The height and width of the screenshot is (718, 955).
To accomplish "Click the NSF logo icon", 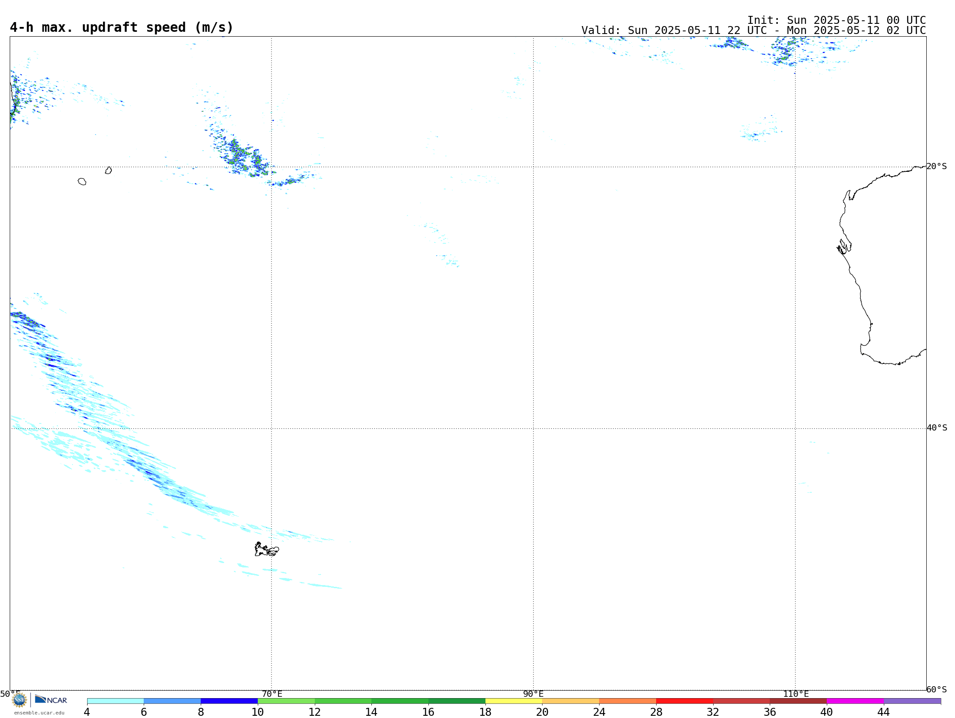I will click(x=19, y=699).
